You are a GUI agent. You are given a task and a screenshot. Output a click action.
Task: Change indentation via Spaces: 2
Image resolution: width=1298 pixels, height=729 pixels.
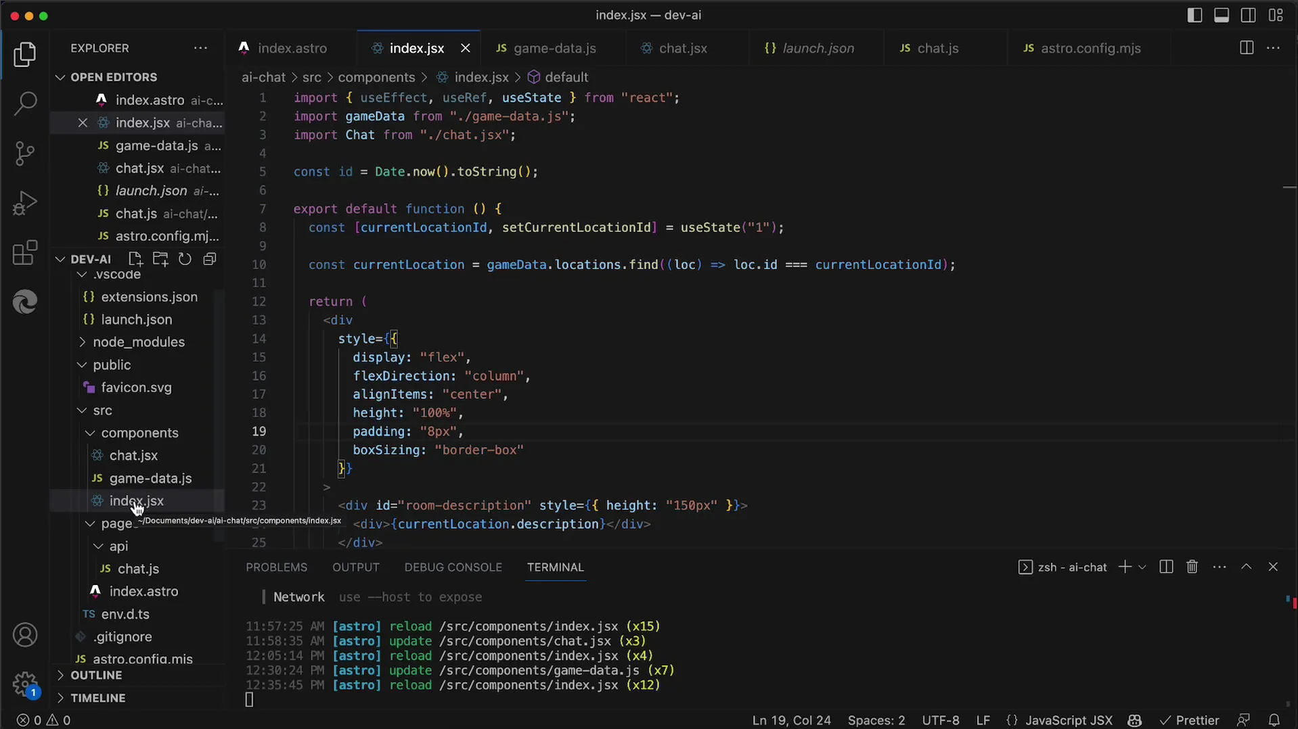[x=876, y=720]
